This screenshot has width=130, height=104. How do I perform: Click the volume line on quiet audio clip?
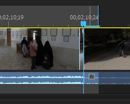[114, 78]
